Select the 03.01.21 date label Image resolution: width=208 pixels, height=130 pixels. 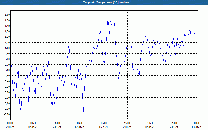pos(197,127)
